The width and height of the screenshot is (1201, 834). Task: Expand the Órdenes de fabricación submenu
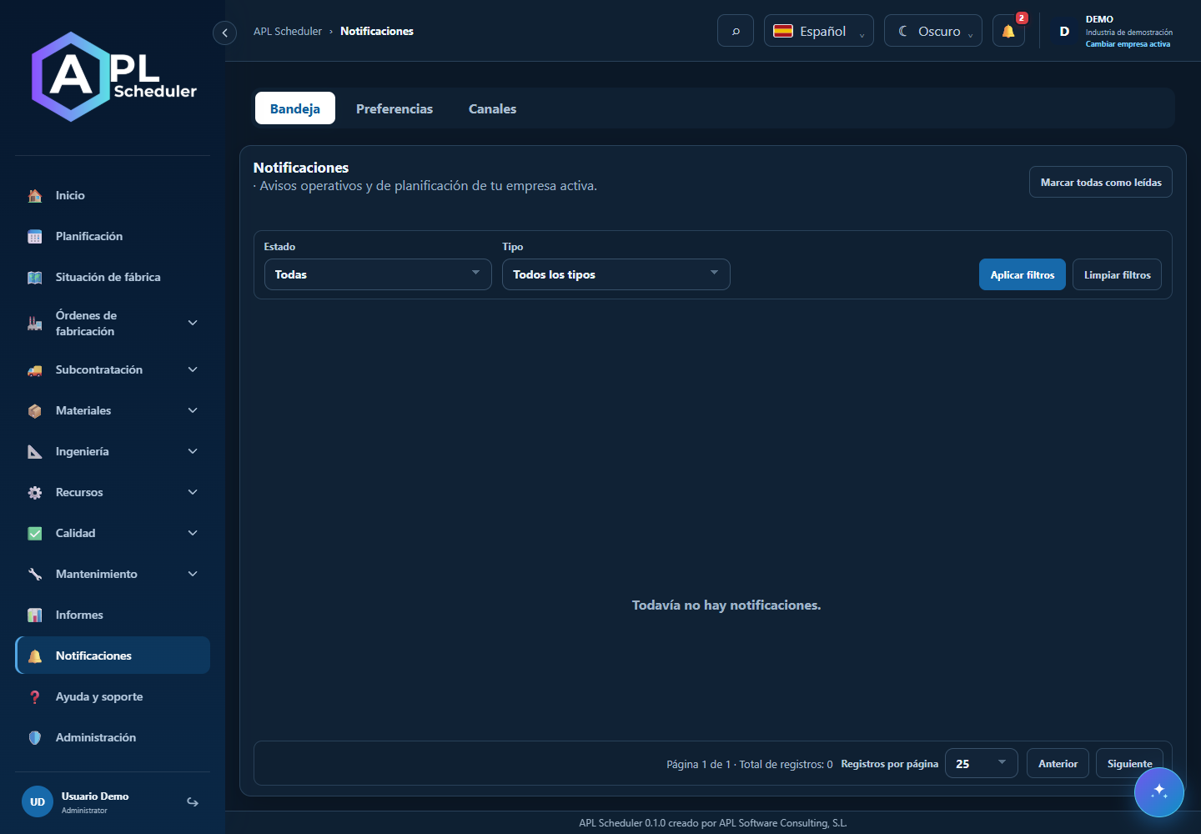point(193,323)
